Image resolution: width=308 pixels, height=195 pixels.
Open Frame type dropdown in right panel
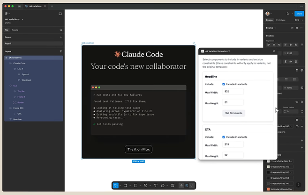point(275,28)
